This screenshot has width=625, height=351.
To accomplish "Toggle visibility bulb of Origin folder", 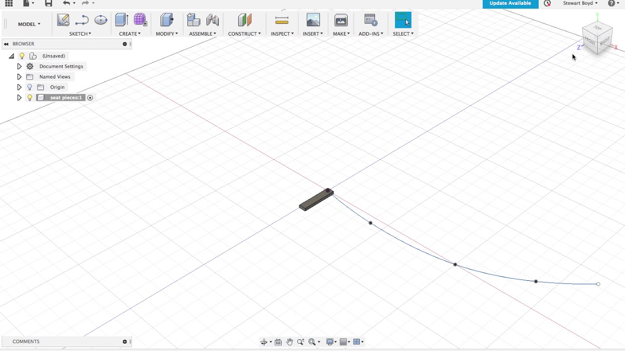I will tap(30, 87).
